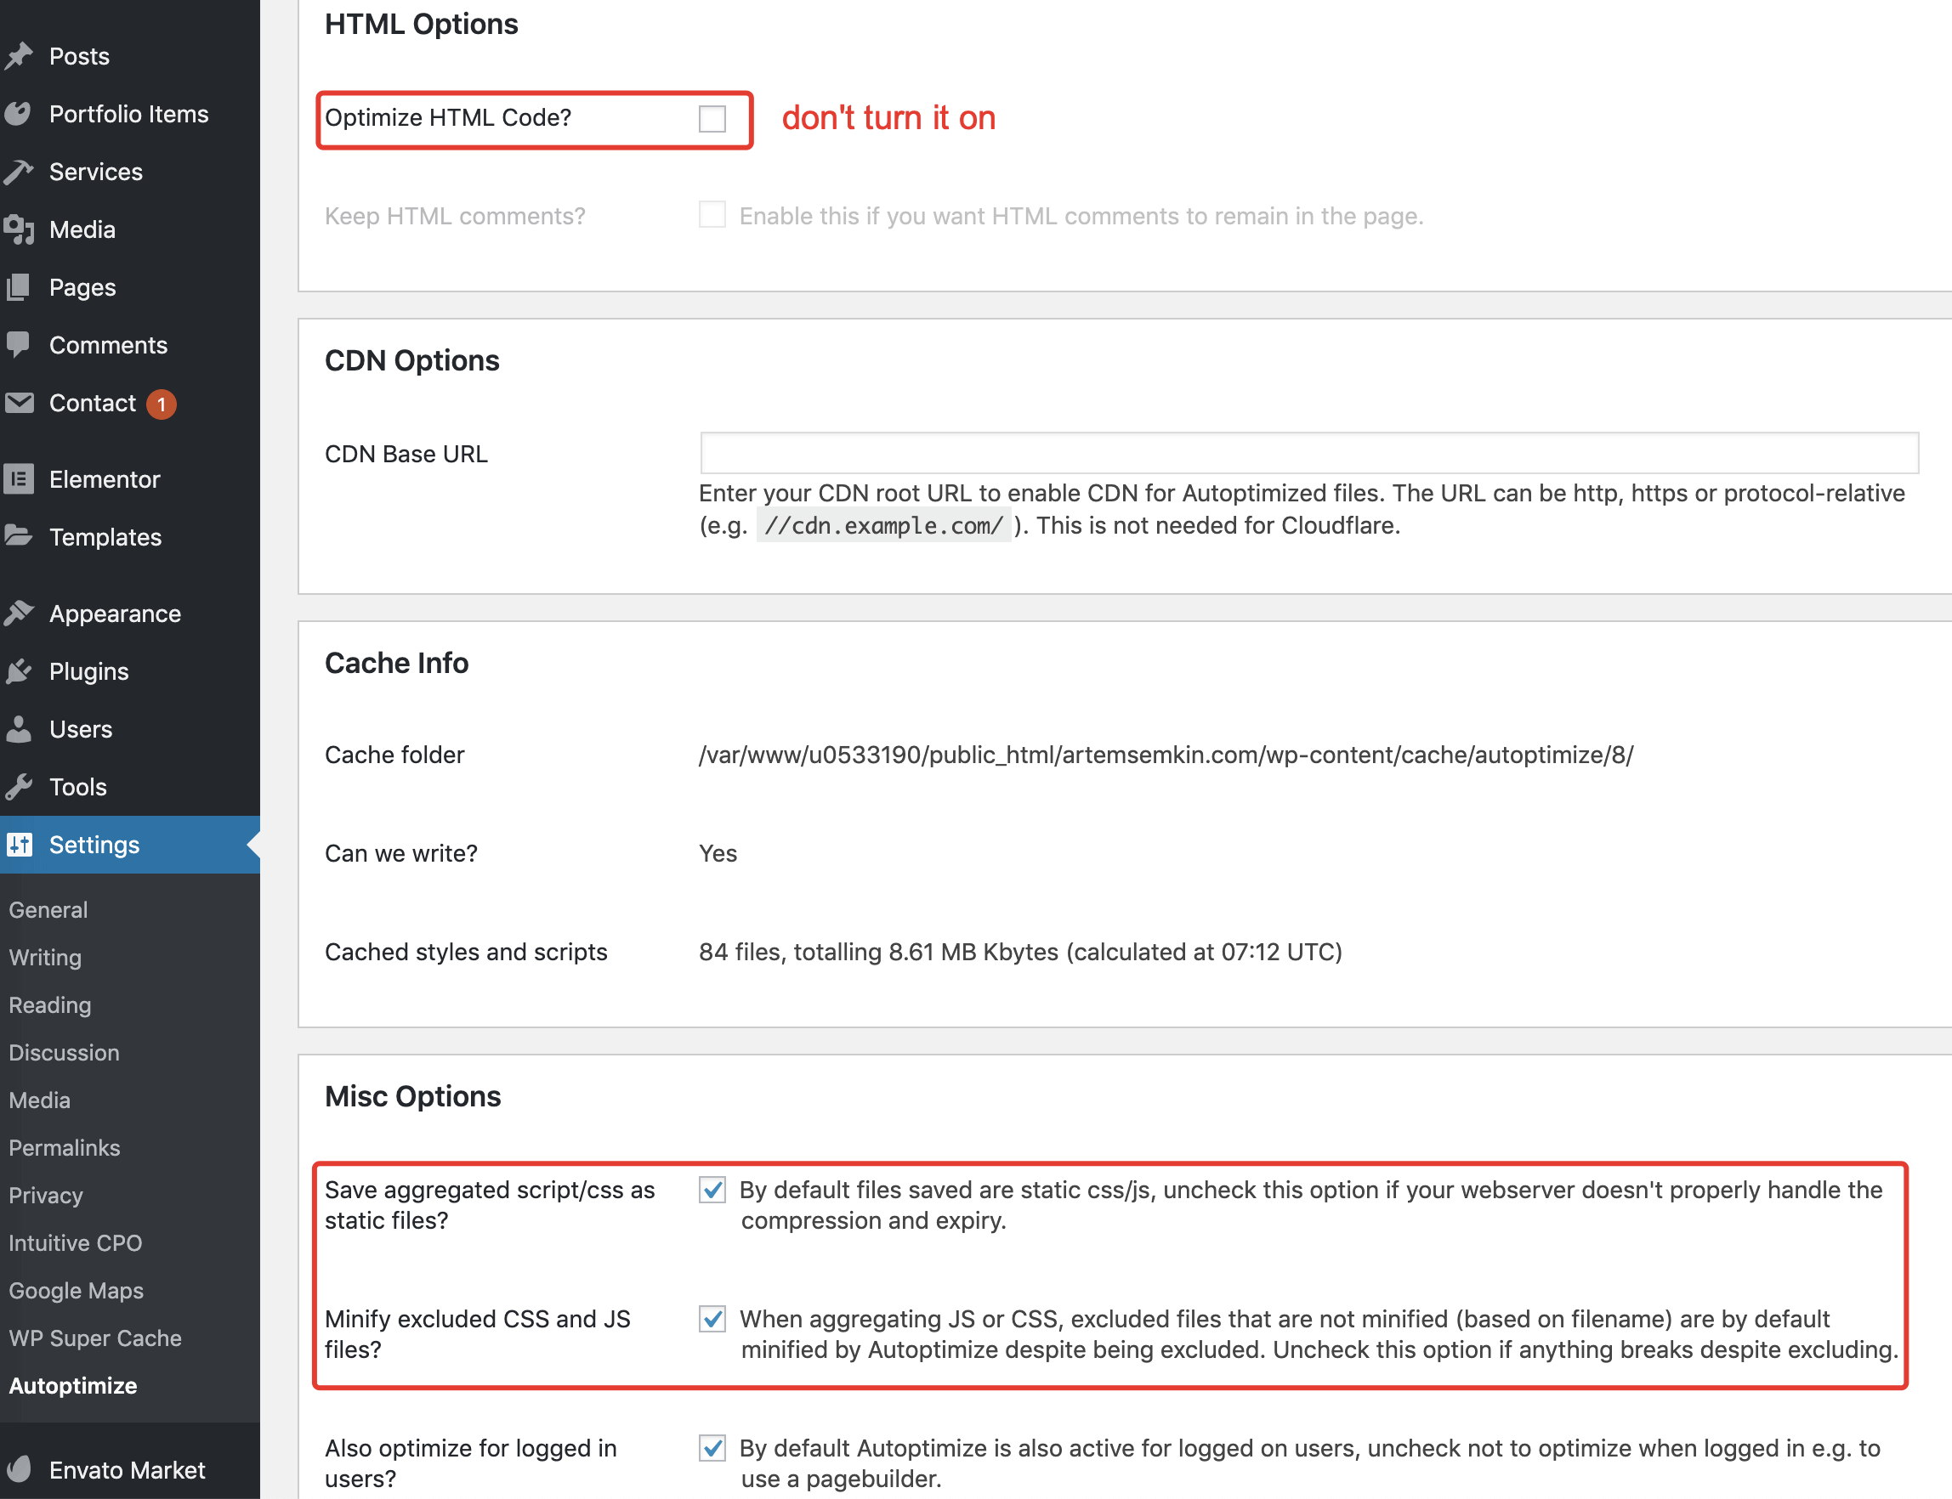Uncheck Save aggregated script/css as static files

pyautogui.click(x=712, y=1191)
